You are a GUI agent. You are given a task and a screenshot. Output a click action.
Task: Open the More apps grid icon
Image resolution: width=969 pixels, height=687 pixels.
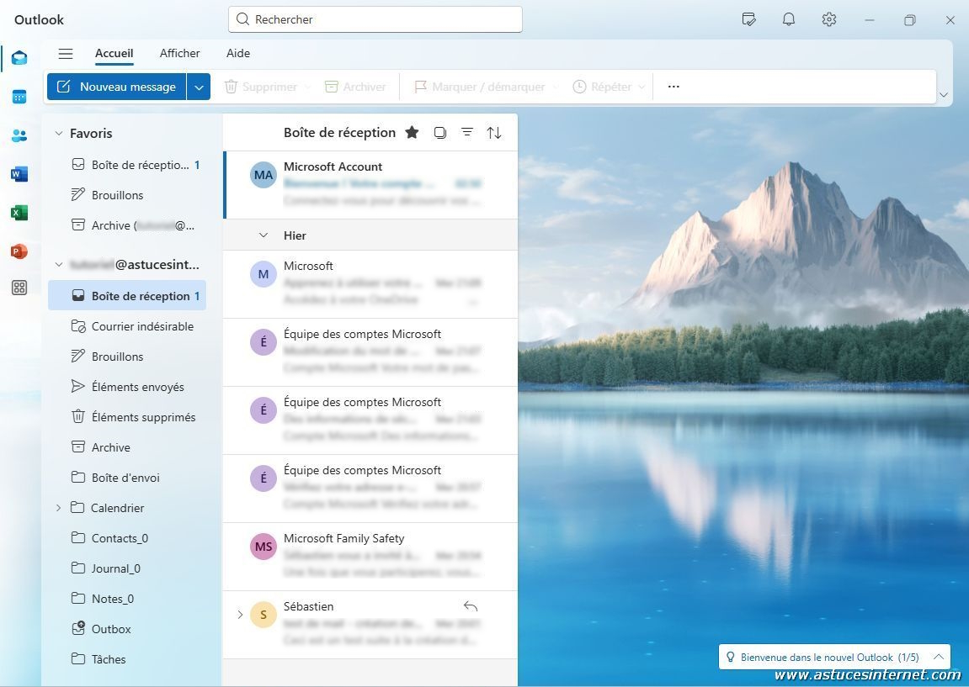(x=19, y=288)
